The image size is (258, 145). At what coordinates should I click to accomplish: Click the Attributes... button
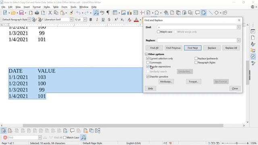166,81
